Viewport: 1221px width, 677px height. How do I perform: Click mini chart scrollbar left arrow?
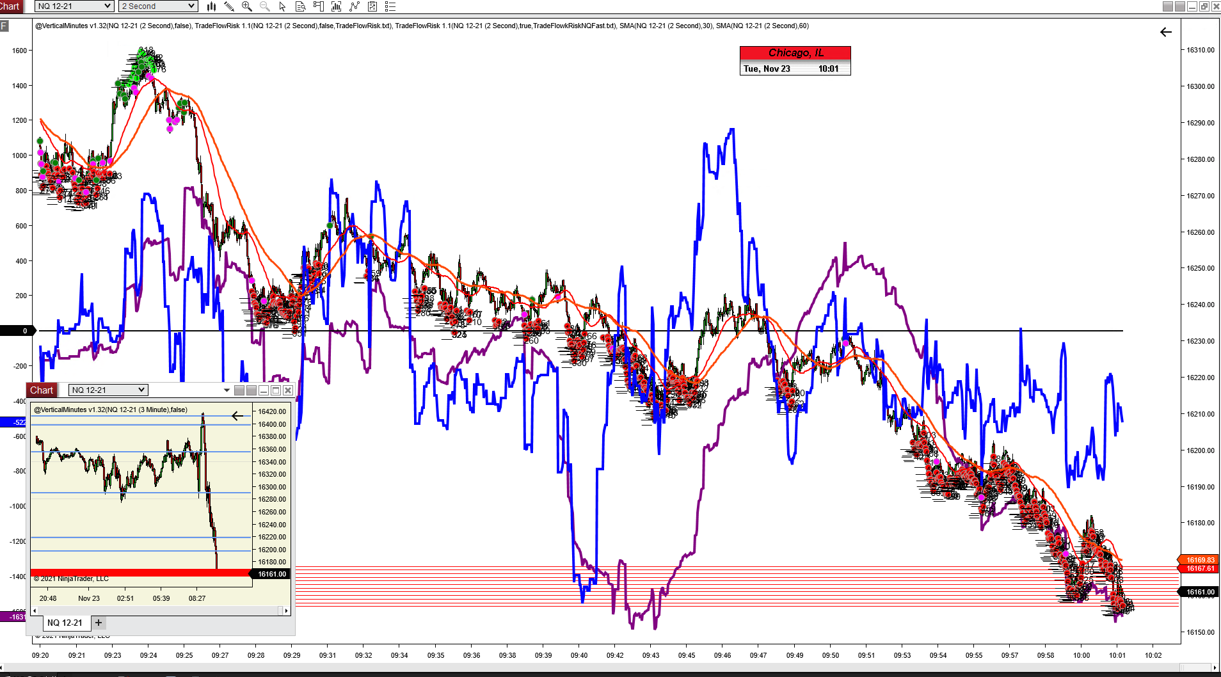34,610
